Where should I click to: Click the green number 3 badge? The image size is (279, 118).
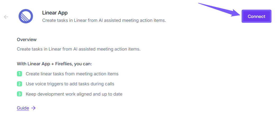19,94
